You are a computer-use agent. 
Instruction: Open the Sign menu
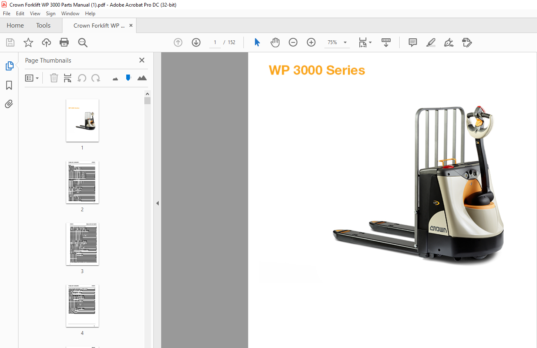(x=51, y=14)
